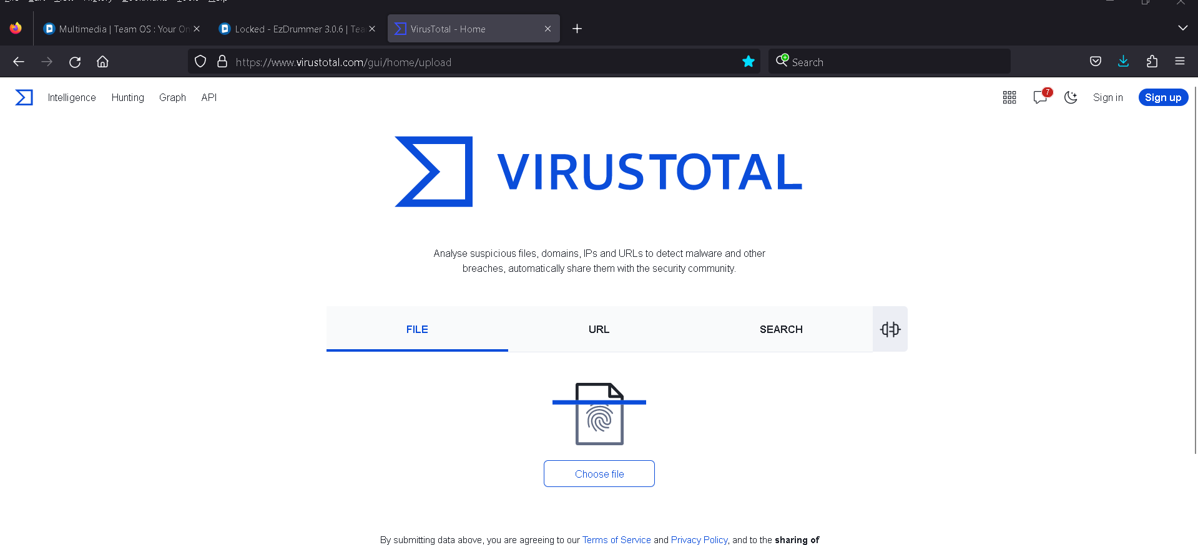1198x545 pixels.
Task: Expand the list all tabs chevron
Action: coord(1182,28)
